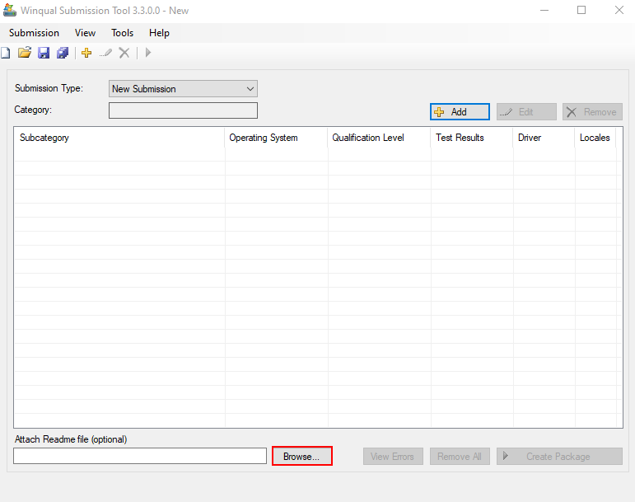The height and width of the screenshot is (502, 635).
Task: Click the Category field
Action: [x=183, y=110]
